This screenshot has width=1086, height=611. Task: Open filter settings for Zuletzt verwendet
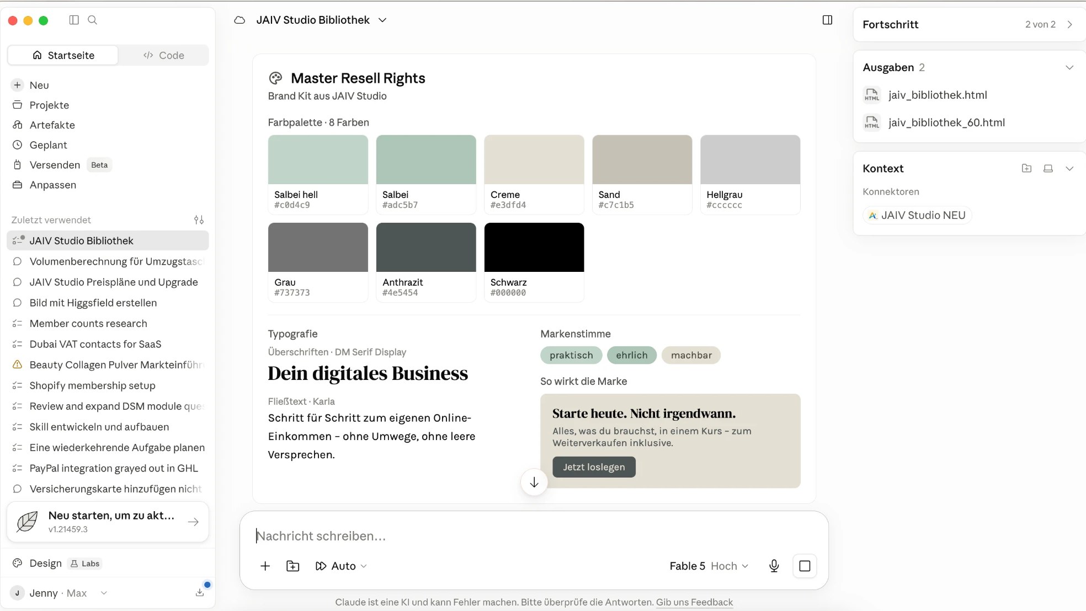pos(199,220)
